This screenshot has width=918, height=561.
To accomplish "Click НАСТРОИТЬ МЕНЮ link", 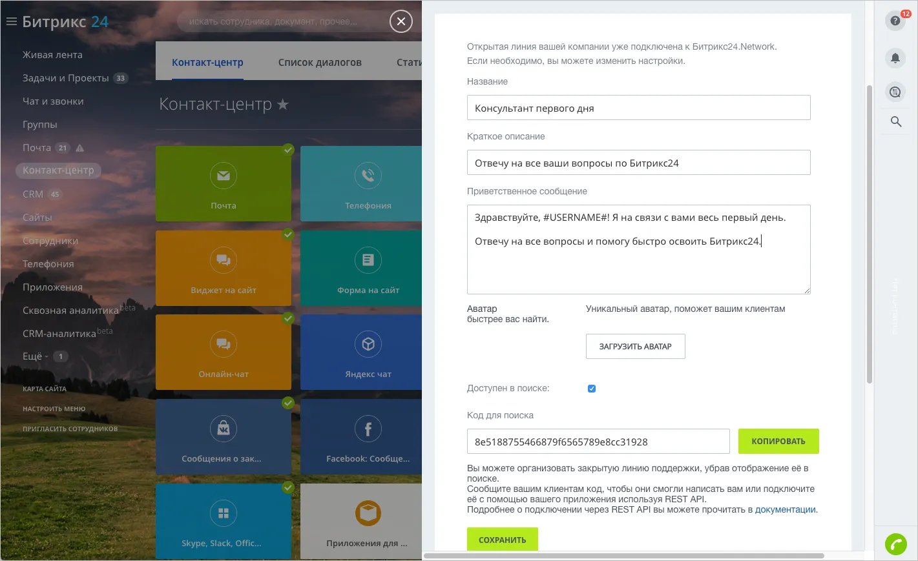I will pos(54,409).
